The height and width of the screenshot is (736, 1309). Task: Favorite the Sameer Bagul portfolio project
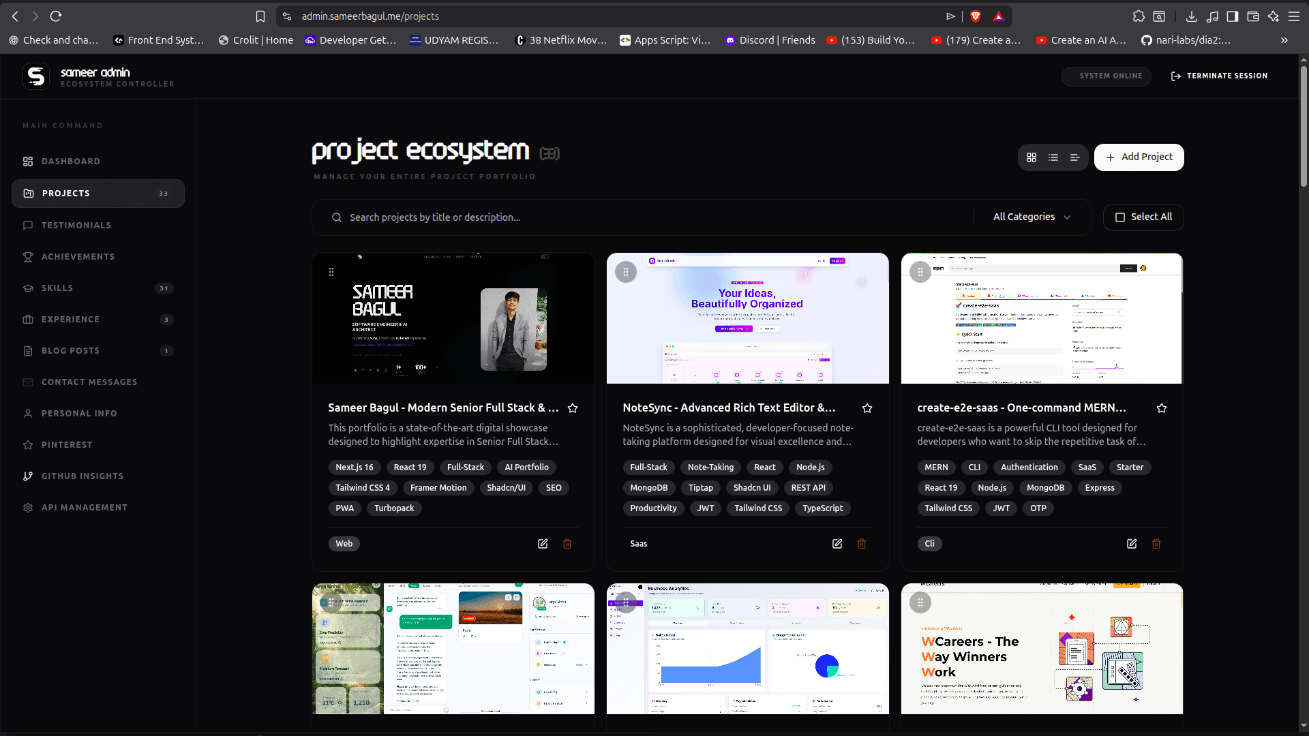click(x=573, y=408)
